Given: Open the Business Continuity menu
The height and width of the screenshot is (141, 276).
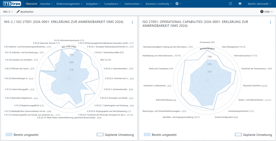Looking at the screenshot, I should 159,4.
